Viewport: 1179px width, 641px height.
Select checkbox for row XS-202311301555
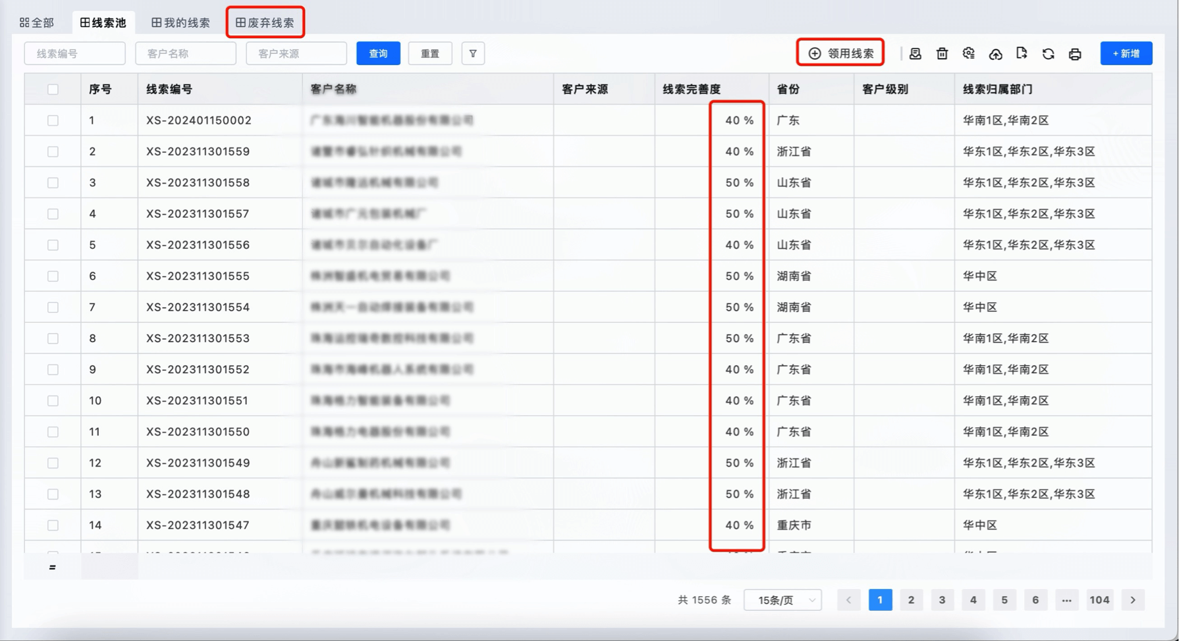pos(53,276)
